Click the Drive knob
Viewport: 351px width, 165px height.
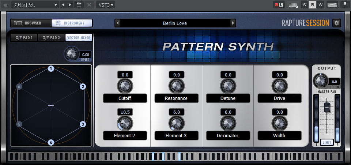(279, 86)
